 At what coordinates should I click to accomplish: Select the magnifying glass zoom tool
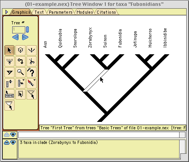pyautogui.click(x=21, y=72)
